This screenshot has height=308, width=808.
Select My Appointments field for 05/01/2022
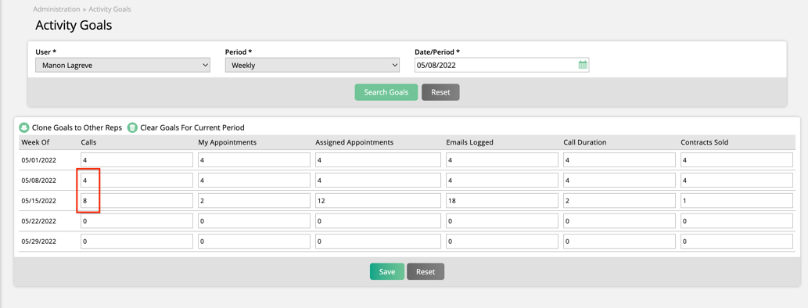[x=254, y=160]
